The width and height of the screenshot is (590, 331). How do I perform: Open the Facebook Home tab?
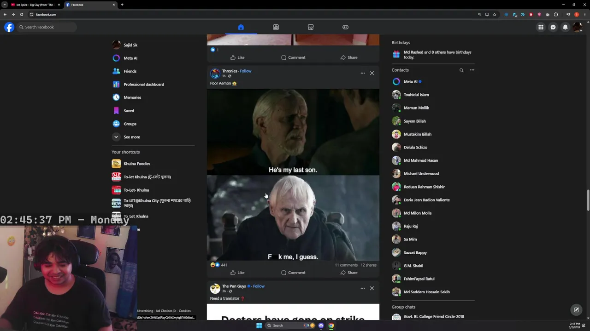(241, 27)
